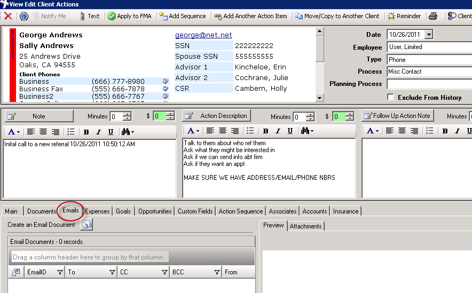Center align in Action Description editor
This screenshot has width=472, height=293.
pyautogui.click(x=223, y=131)
